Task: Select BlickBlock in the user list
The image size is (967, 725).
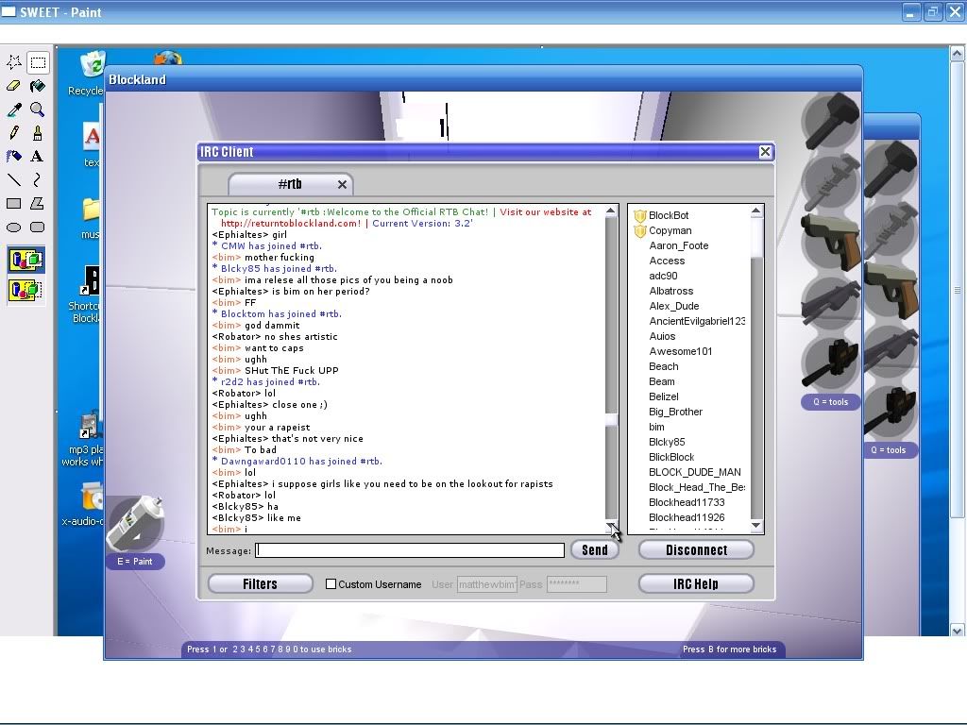Action: [x=671, y=457]
